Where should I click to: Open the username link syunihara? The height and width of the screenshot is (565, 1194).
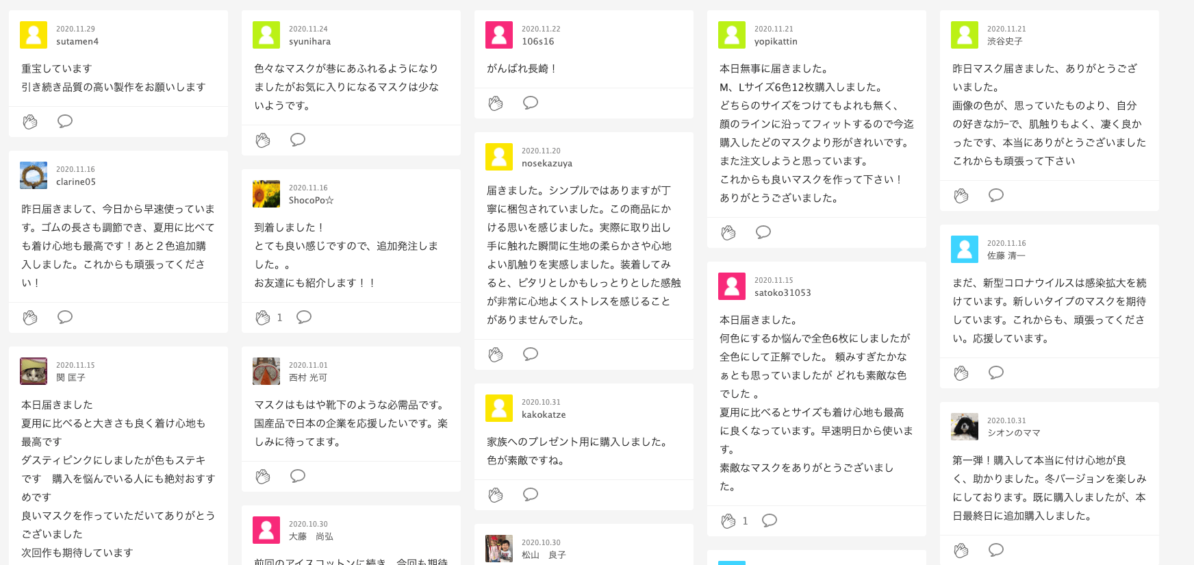point(309,42)
